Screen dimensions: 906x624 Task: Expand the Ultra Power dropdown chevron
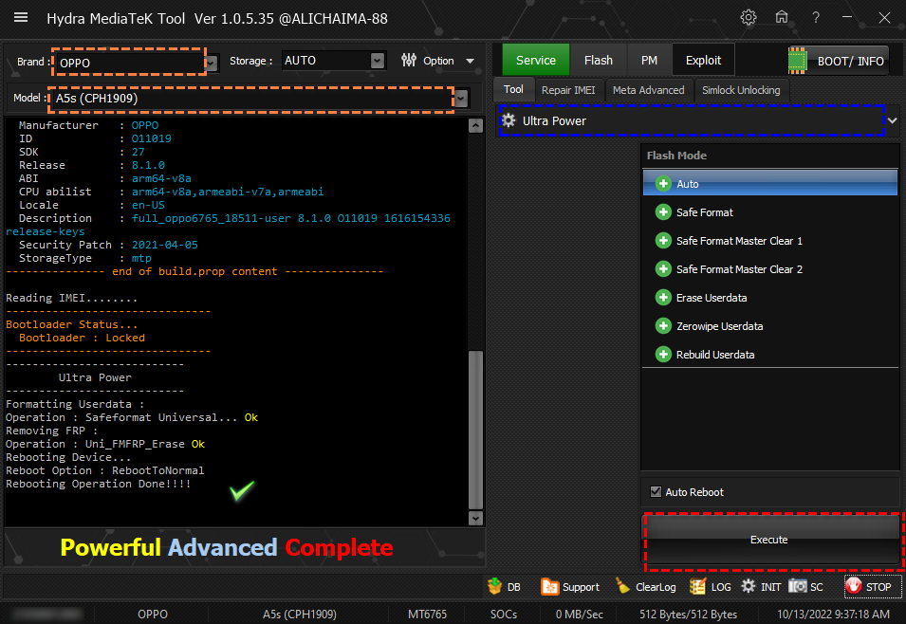click(892, 120)
